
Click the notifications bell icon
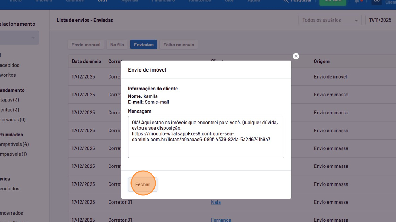pyautogui.click(x=356, y=1)
